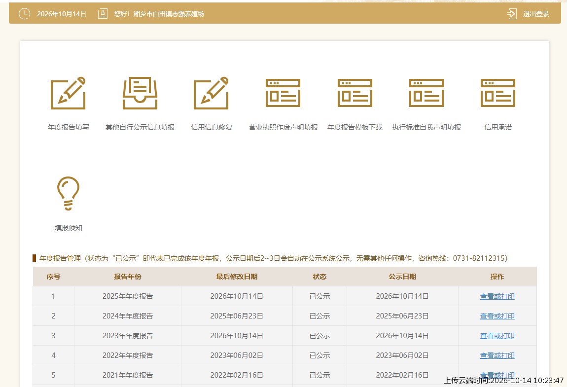View or print the 2022年年度报告 row
Viewport: 567px width, 387px height.
497,355
